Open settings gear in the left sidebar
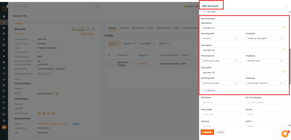Screen dimensions: 291x140 4,121
